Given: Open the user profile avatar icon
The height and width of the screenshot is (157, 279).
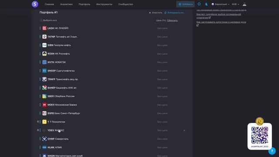Looking at the screenshot, I should click(245, 4).
